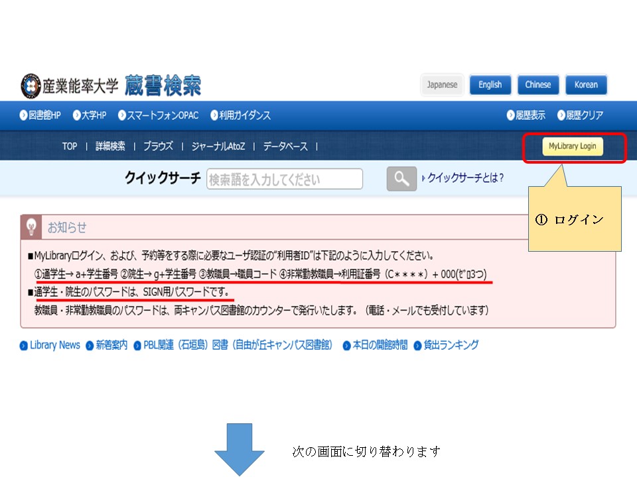
Task: Open 新着案内 link
Action: (111, 345)
